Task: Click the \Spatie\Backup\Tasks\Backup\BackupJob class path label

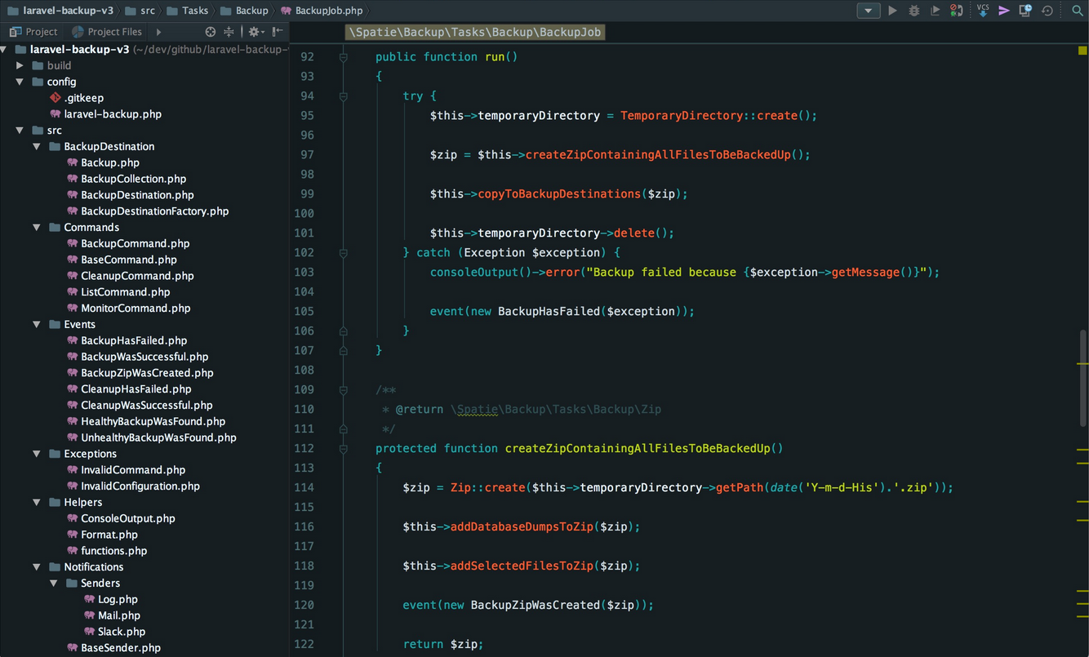Action: pyautogui.click(x=475, y=33)
